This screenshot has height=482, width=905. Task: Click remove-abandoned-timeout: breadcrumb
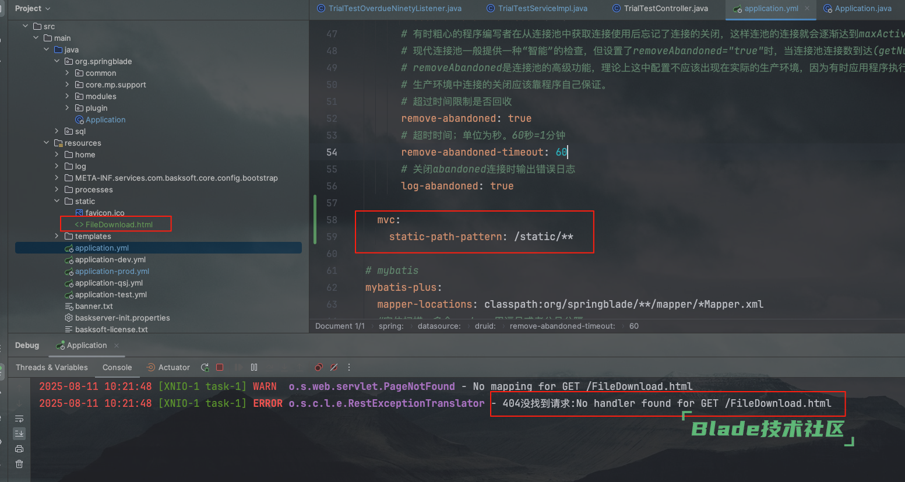point(562,326)
